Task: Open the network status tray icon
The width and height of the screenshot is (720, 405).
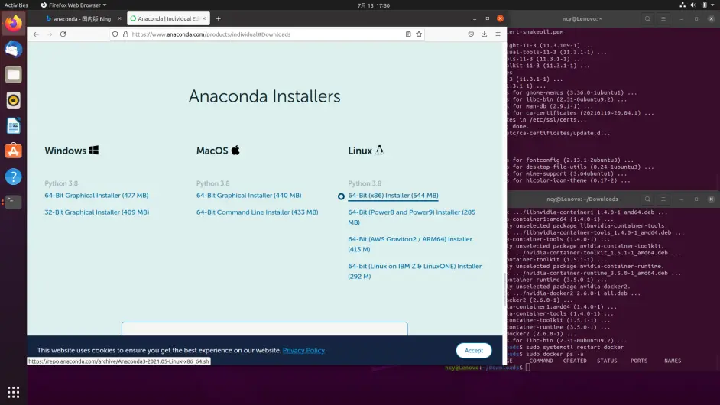Action: click(x=683, y=5)
